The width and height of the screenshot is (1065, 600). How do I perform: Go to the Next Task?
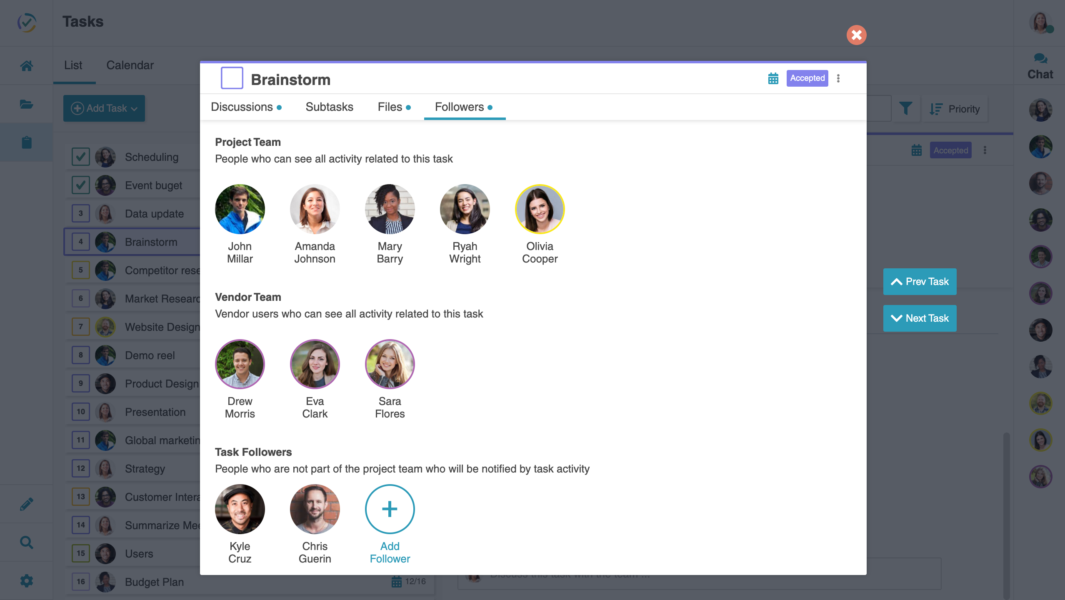point(920,318)
